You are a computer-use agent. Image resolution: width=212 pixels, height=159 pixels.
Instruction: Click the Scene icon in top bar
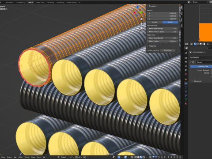pyautogui.click(x=190, y=2)
